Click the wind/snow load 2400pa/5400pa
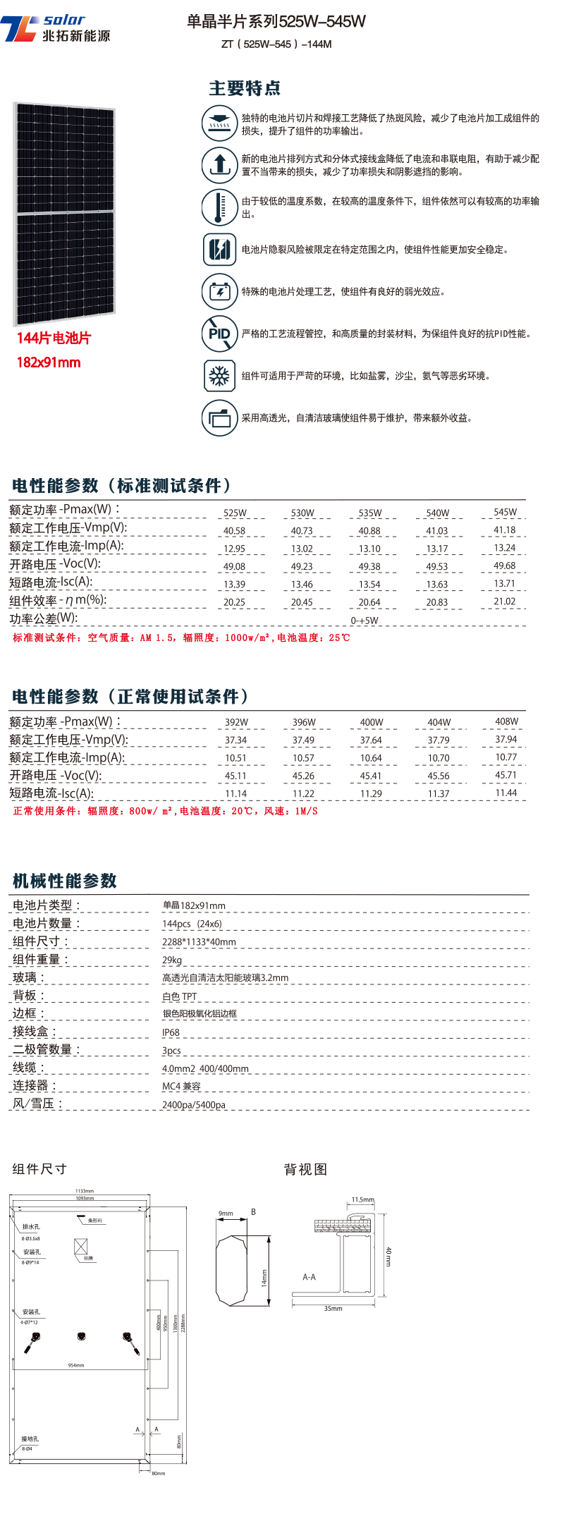Image resolution: width=564 pixels, height=1521 pixels. click(194, 1105)
